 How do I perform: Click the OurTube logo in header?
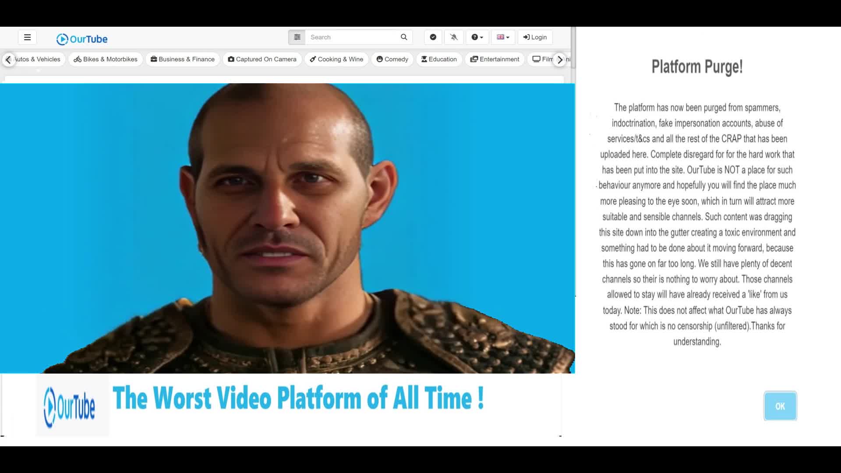[x=82, y=39]
